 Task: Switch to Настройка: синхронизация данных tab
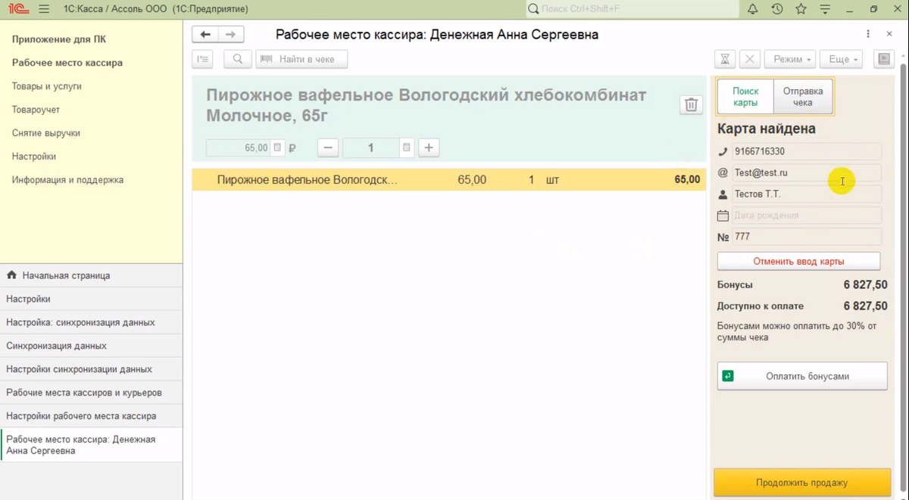click(x=91, y=322)
